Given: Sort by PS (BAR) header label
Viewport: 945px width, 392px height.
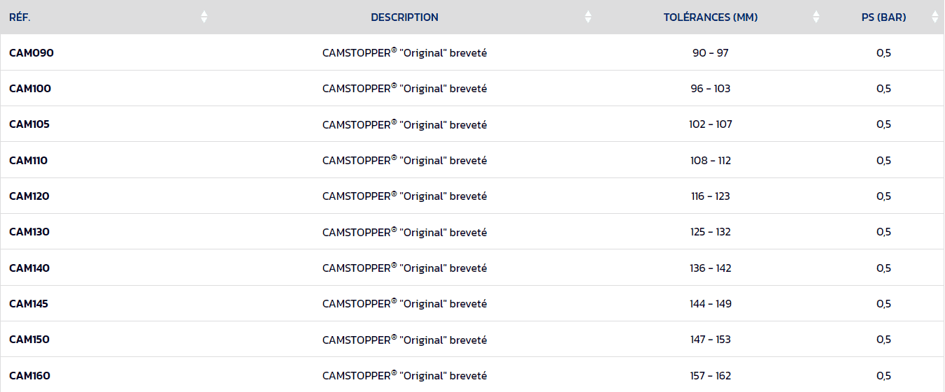Looking at the screenshot, I should click(x=883, y=17).
